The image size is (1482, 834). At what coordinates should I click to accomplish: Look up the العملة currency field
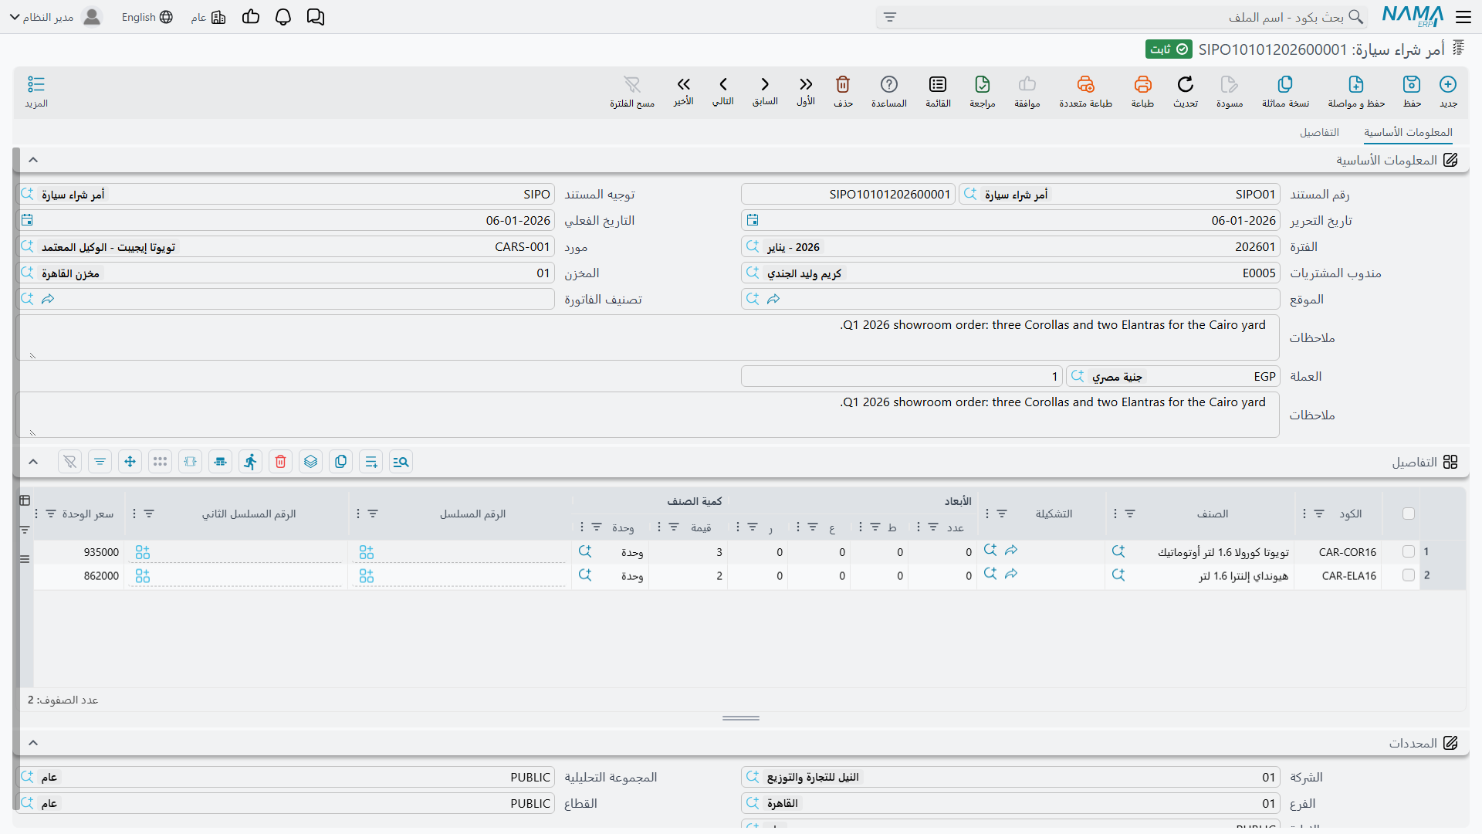pyautogui.click(x=1078, y=376)
